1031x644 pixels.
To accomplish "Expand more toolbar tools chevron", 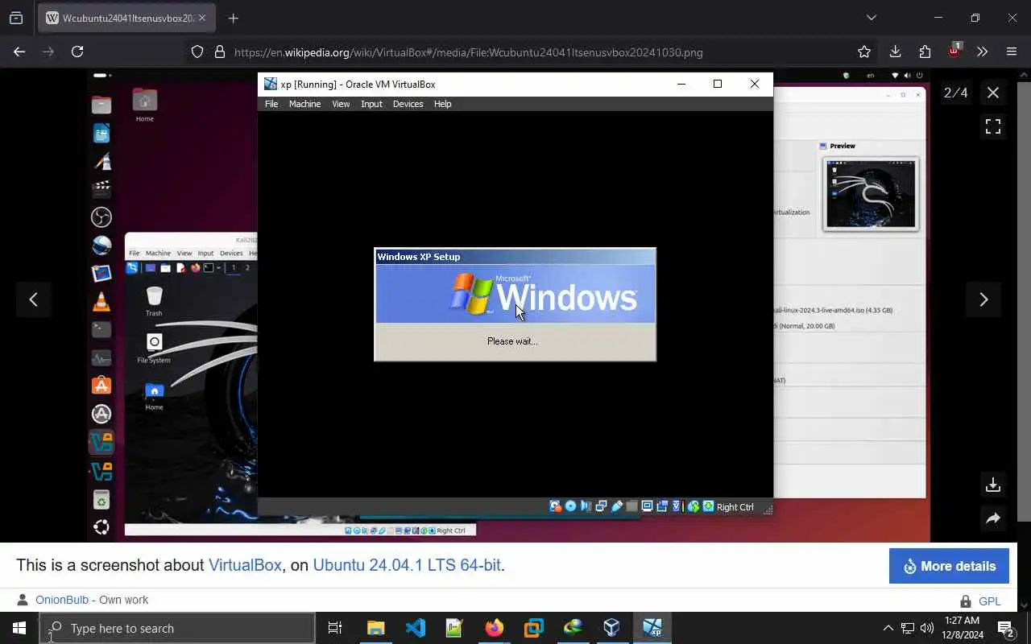I will [x=982, y=52].
